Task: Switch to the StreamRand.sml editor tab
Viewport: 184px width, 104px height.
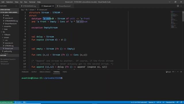Action: pos(64,6)
